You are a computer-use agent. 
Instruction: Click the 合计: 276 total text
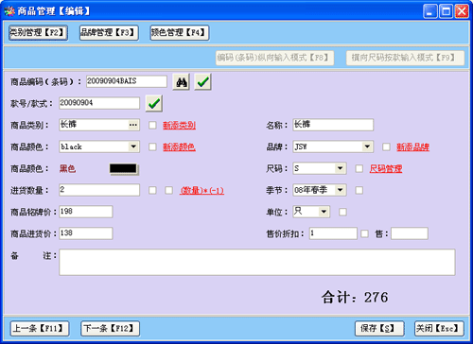click(x=355, y=298)
